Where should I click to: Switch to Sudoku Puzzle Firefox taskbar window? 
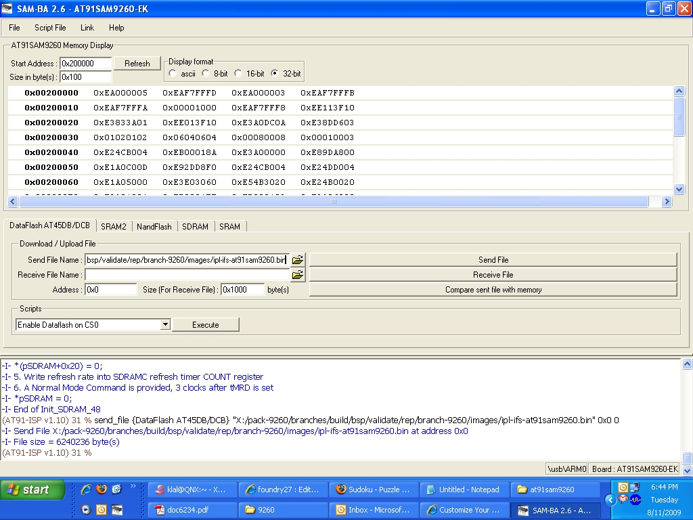pyautogui.click(x=373, y=490)
